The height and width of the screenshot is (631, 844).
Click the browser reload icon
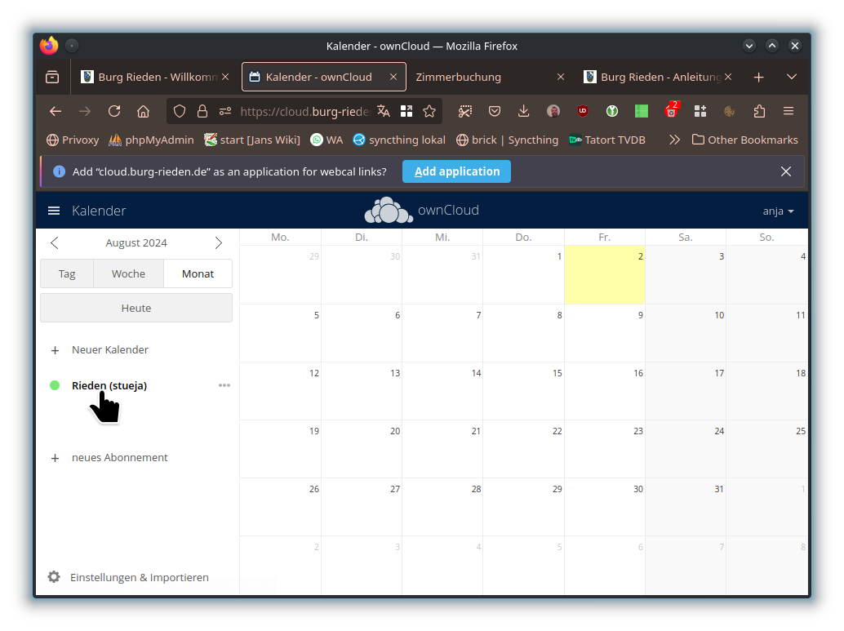tap(114, 111)
